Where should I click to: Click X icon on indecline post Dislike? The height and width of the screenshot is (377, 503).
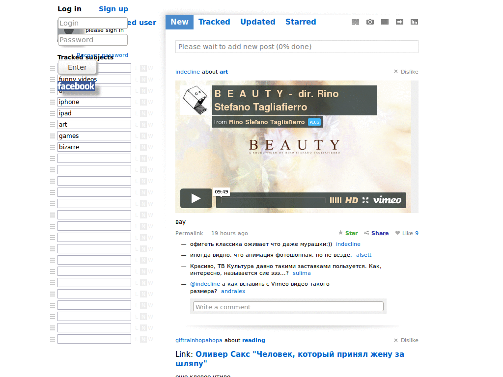tap(396, 72)
